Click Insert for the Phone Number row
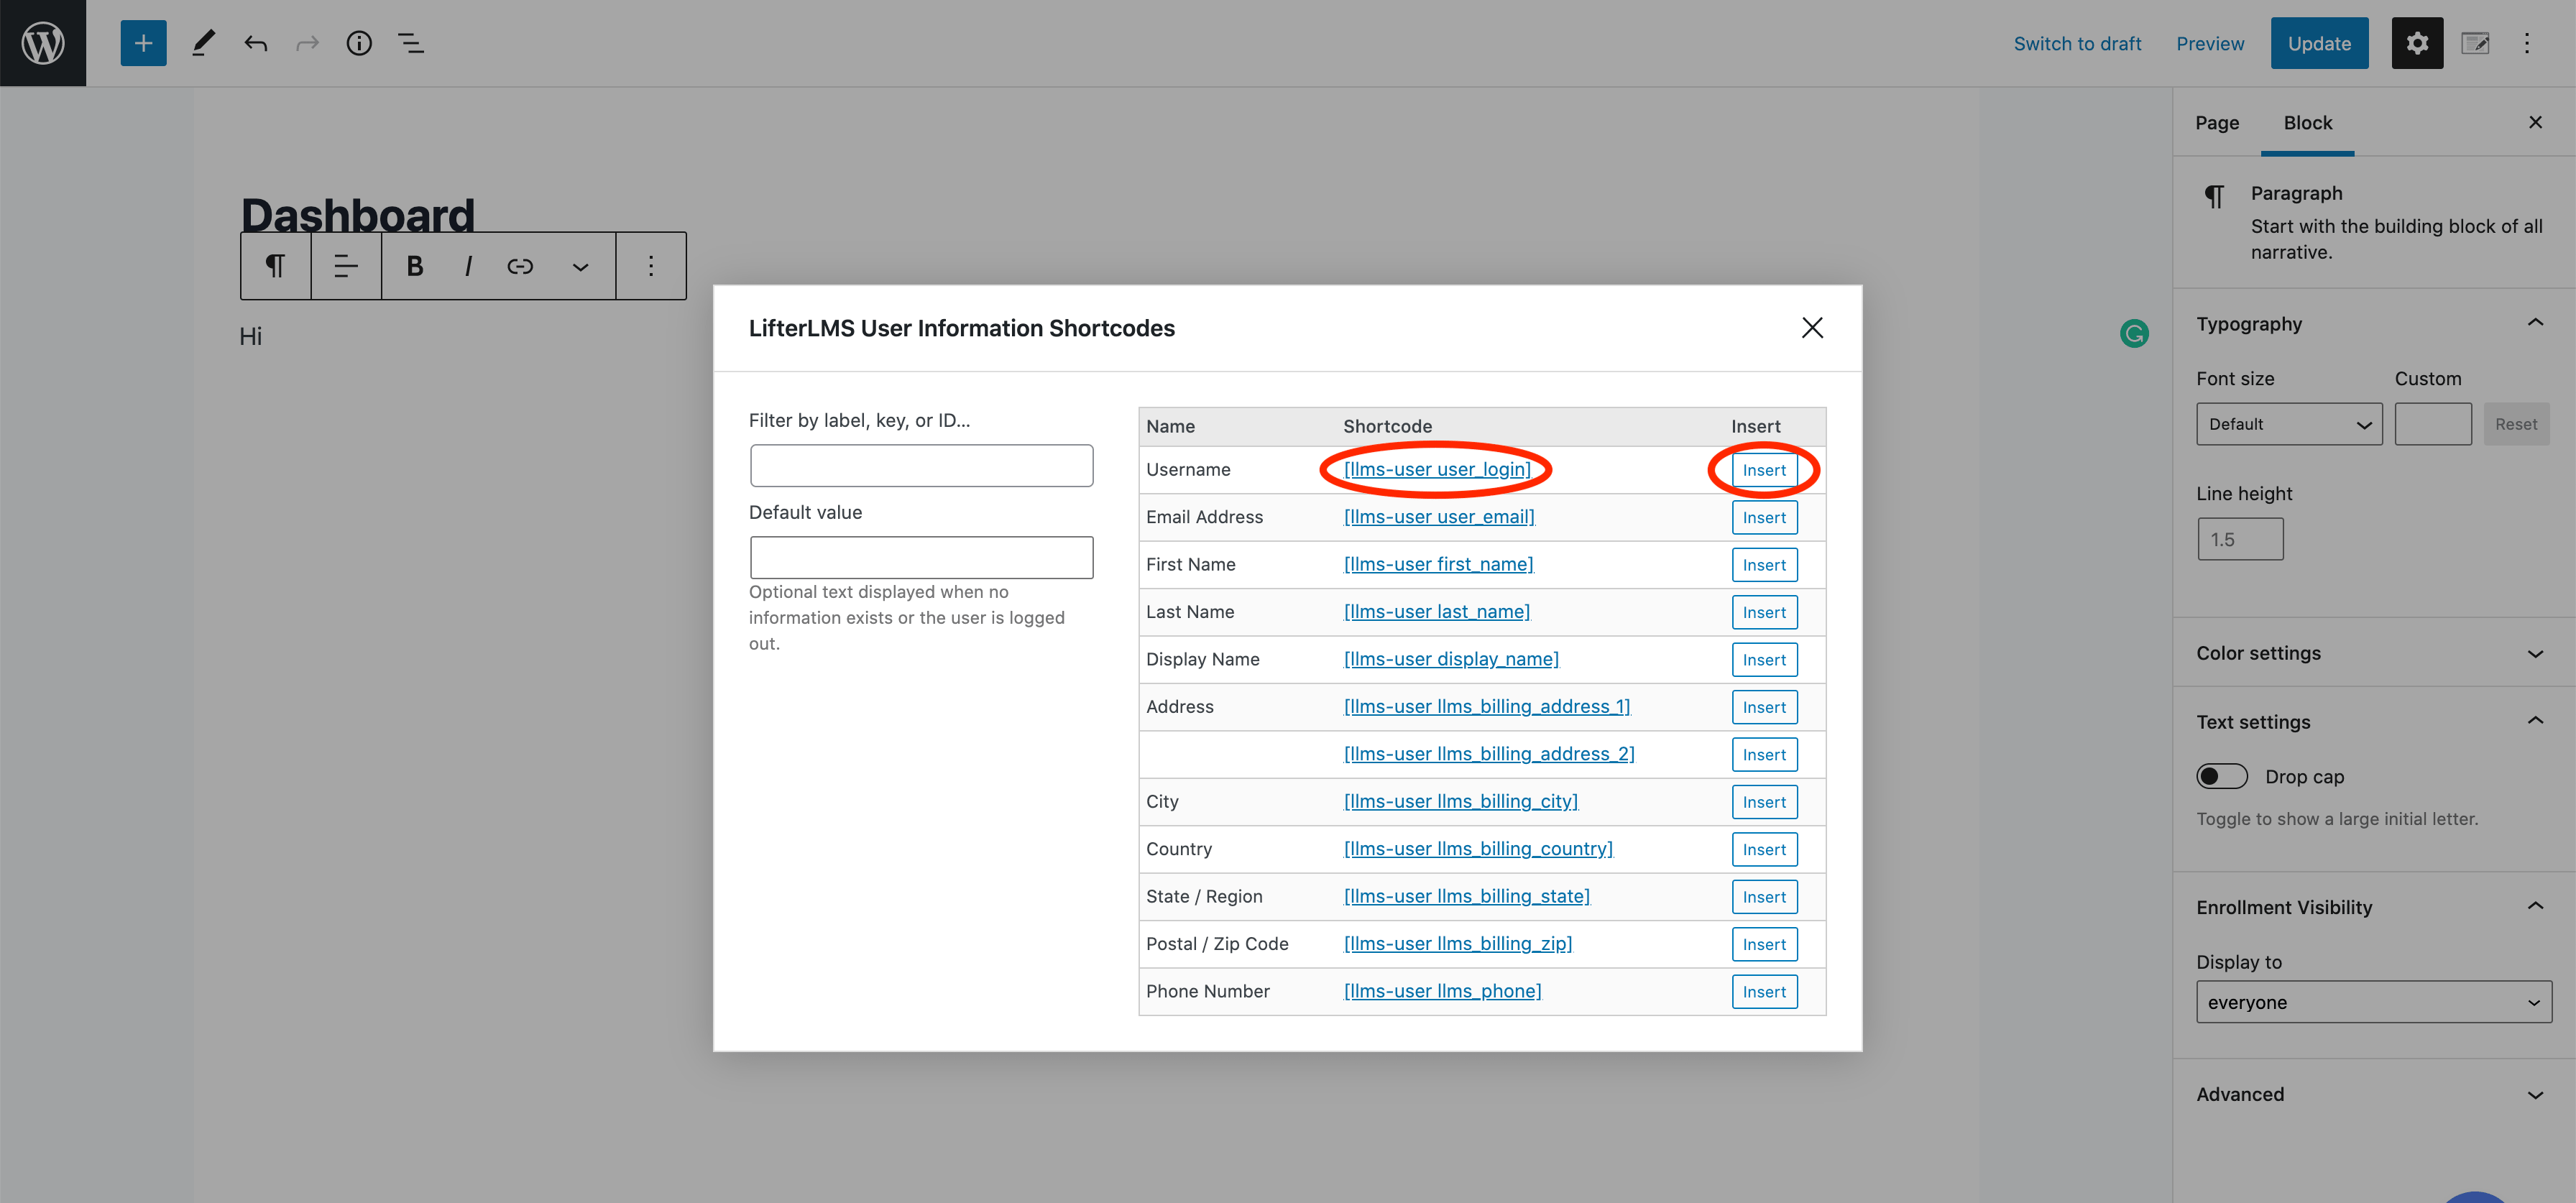This screenshot has height=1203, width=2576. pos(1764,992)
